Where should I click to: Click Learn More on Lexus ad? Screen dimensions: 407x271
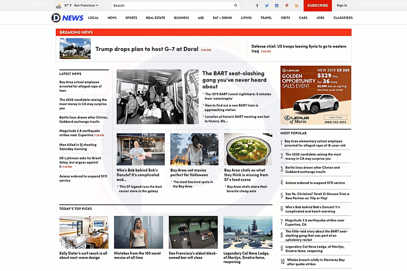click(x=336, y=117)
